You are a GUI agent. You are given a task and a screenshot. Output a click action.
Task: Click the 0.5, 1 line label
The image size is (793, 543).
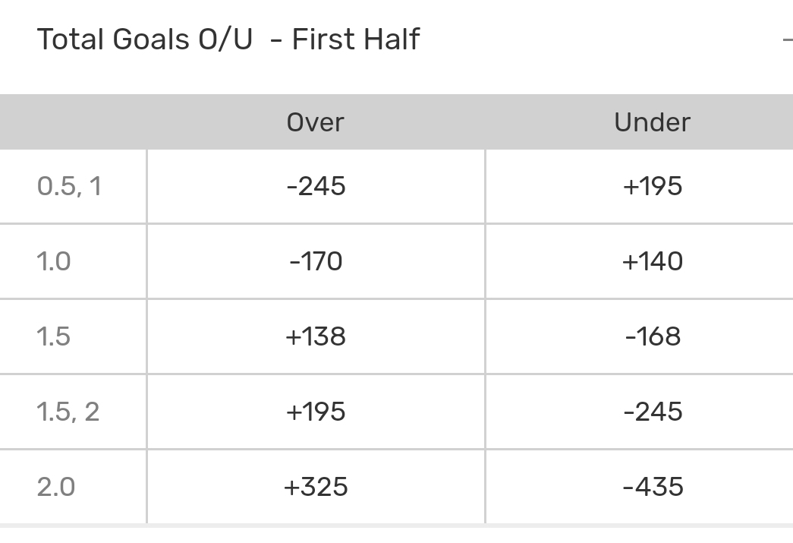pos(69,186)
